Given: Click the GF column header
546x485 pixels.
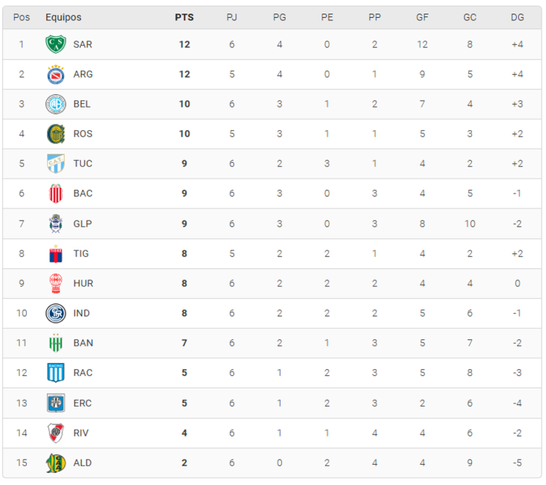Looking at the screenshot, I should (x=422, y=17).
